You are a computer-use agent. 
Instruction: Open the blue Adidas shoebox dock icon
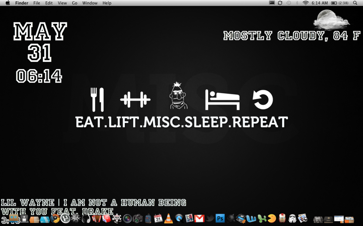pos(45,219)
